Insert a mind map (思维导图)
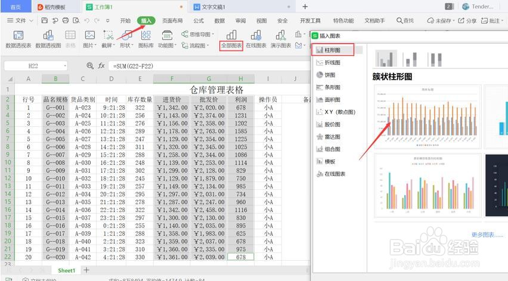This screenshot has width=508, height=281. 197,35
